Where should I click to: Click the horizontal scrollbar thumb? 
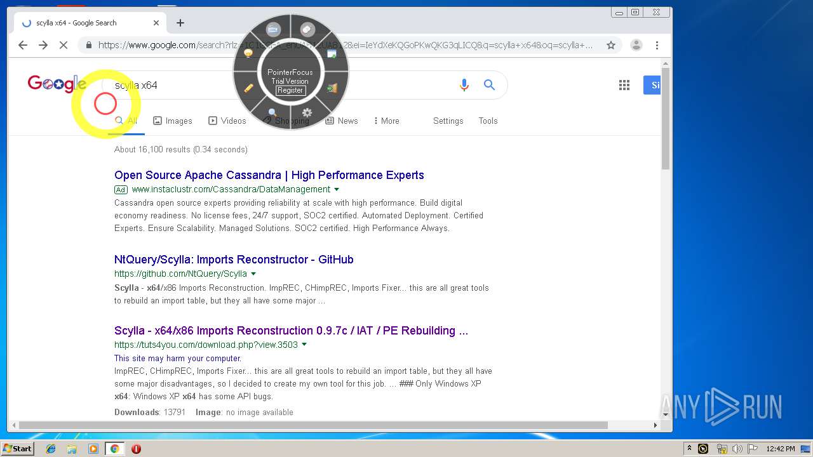314,425
